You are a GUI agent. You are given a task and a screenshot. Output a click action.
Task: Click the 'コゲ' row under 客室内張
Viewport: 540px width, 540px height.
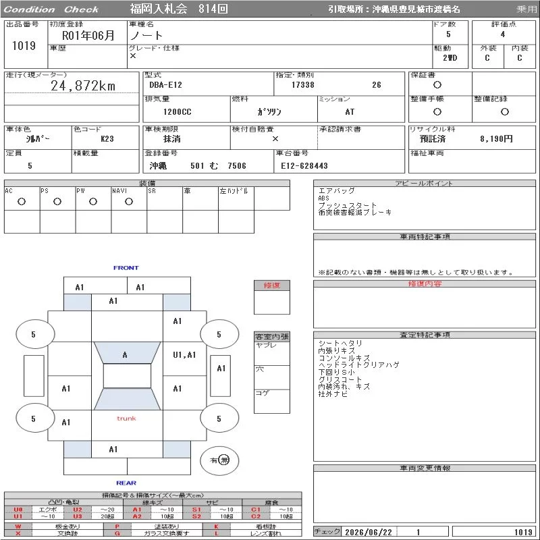[272, 402]
